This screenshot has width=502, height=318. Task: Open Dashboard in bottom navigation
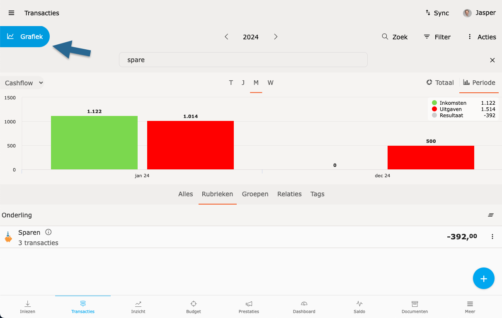(304, 307)
